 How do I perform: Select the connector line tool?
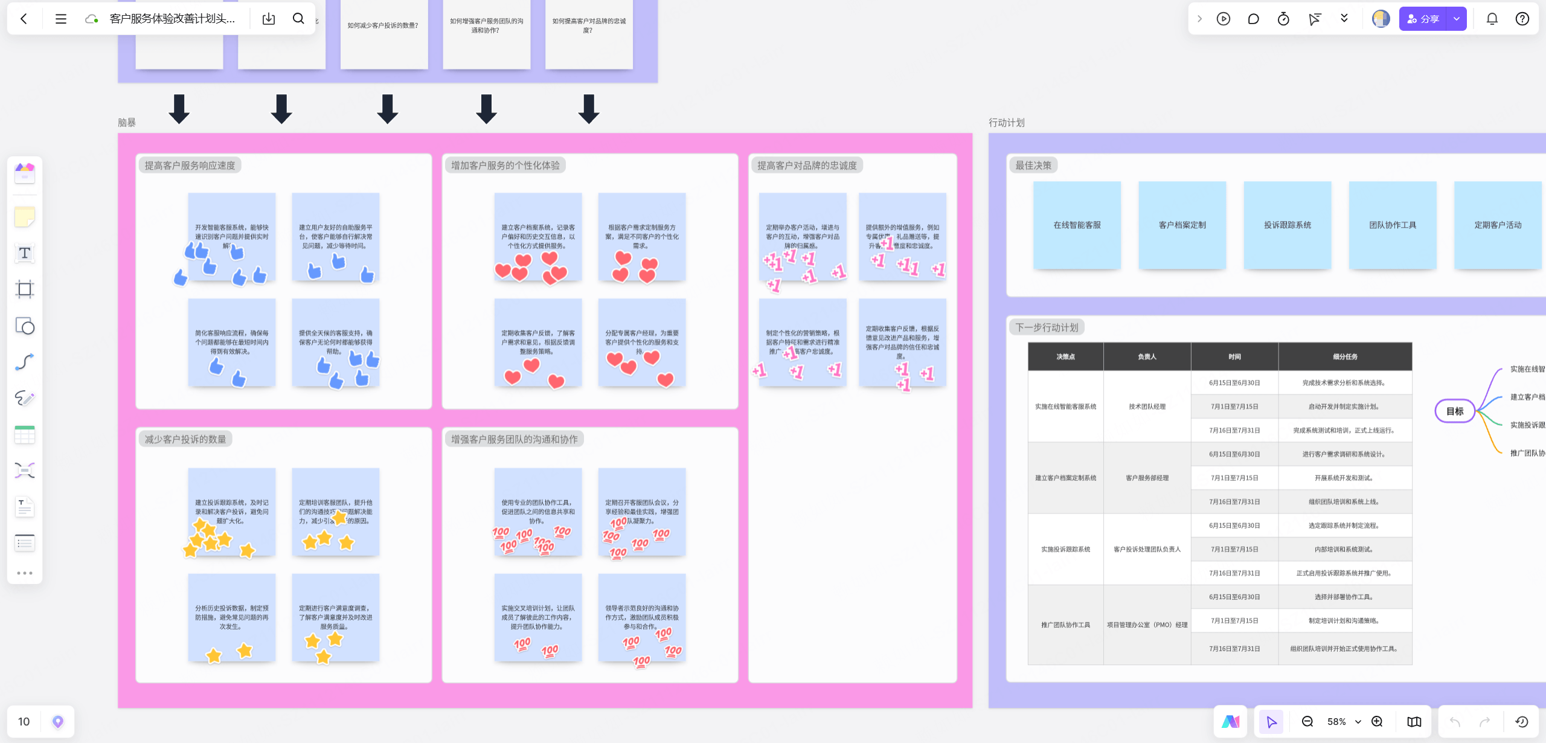coord(25,362)
